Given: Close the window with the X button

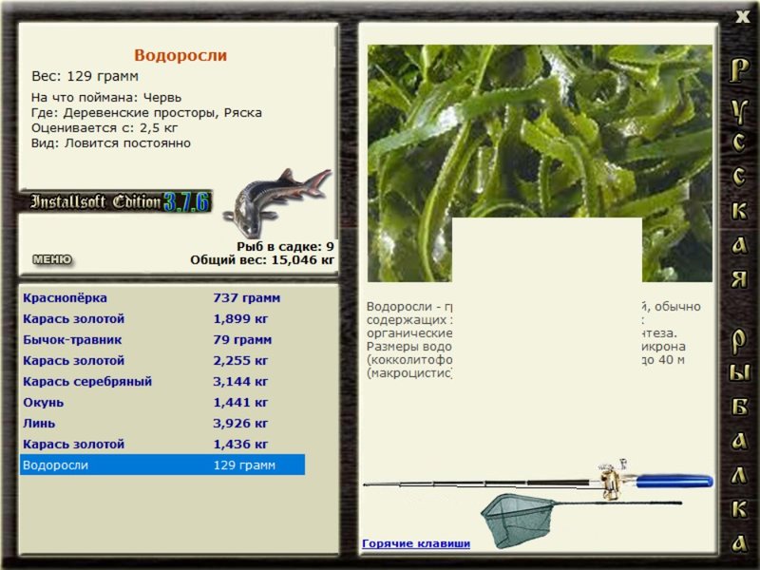Looking at the screenshot, I should tap(742, 17).
